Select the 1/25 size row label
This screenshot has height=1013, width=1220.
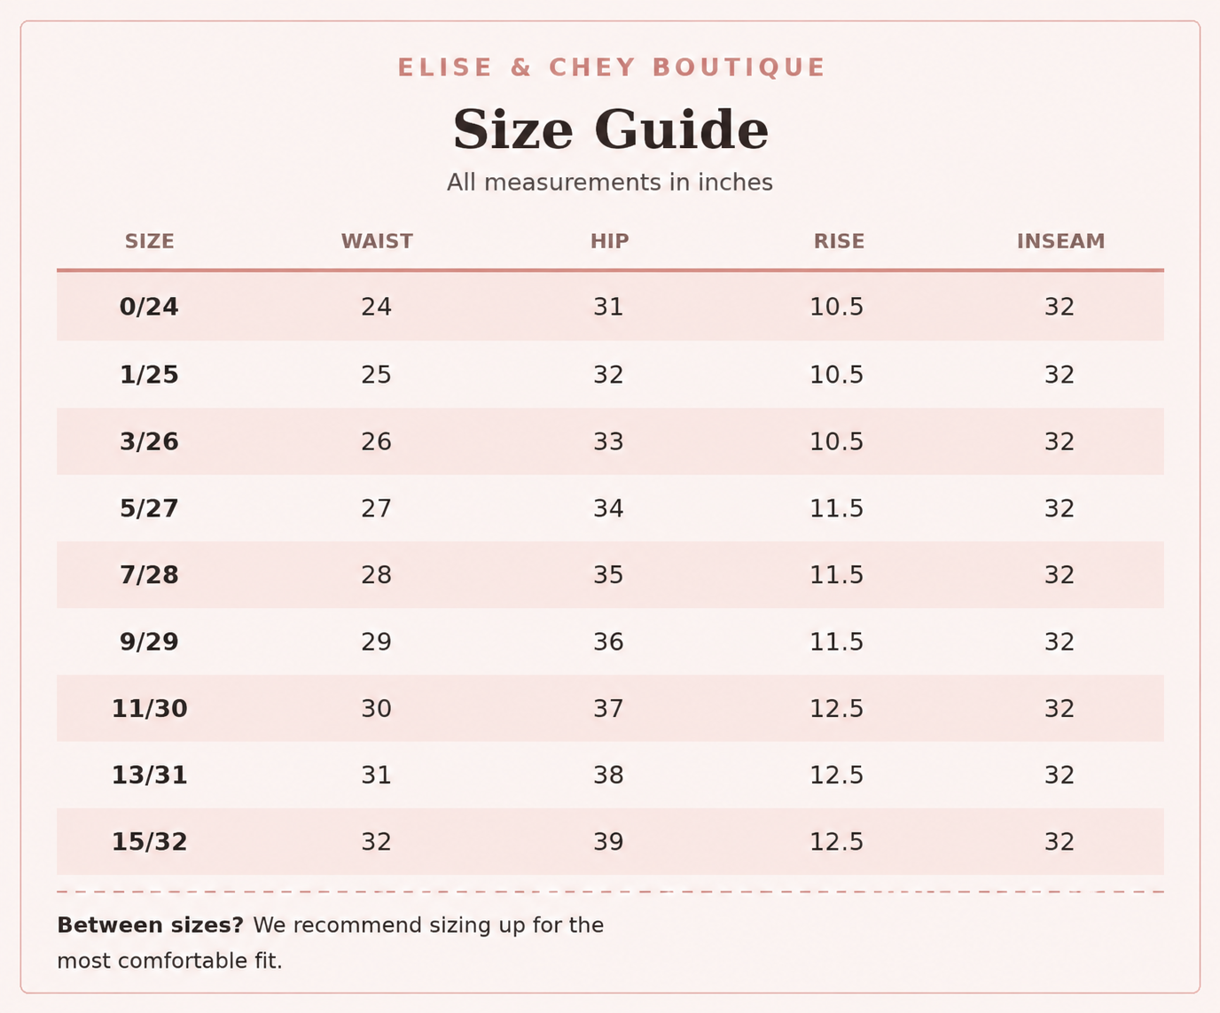149,375
